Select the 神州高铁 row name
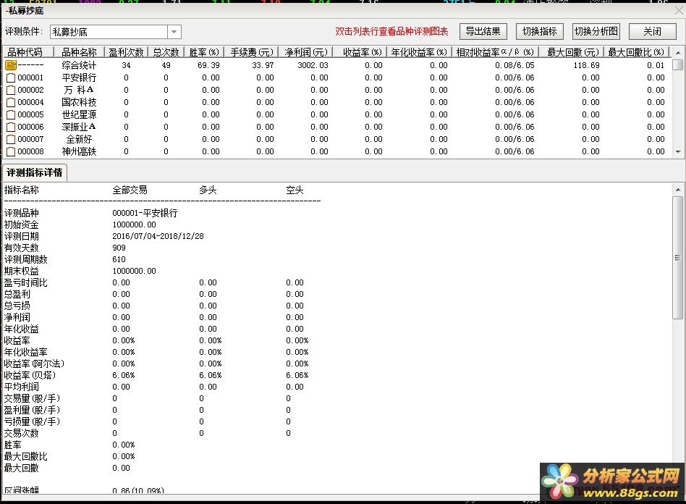Screen dimensions: 686x504 click(79, 151)
